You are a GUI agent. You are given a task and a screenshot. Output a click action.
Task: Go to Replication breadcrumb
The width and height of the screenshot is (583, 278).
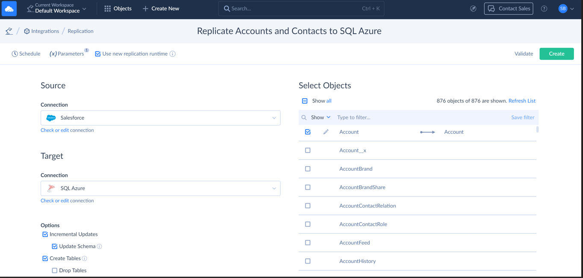tap(80, 31)
